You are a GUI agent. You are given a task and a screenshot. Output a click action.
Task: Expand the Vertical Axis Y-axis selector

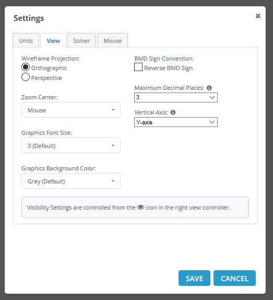[176, 122]
